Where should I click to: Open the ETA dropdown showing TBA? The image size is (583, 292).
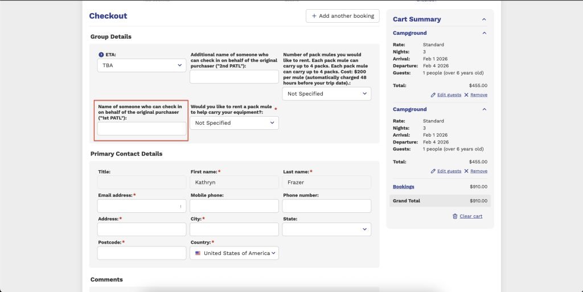142,65
